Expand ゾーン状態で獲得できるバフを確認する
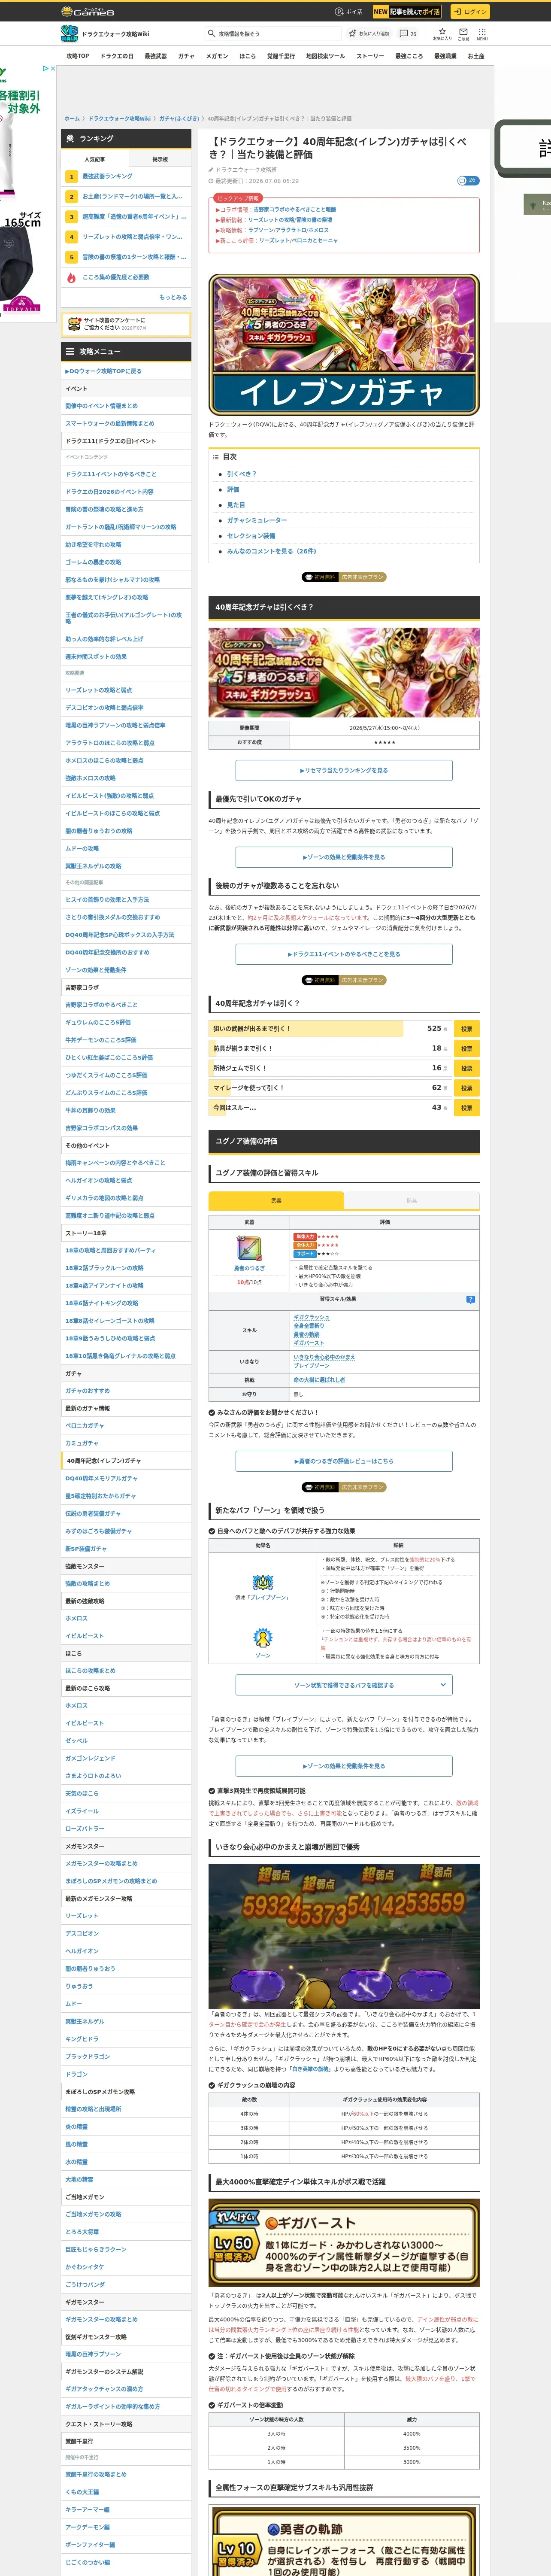The image size is (551, 2576). click(344, 1685)
